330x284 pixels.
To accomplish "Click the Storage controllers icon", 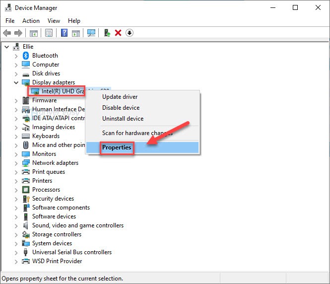I will click(x=26, y=234).
